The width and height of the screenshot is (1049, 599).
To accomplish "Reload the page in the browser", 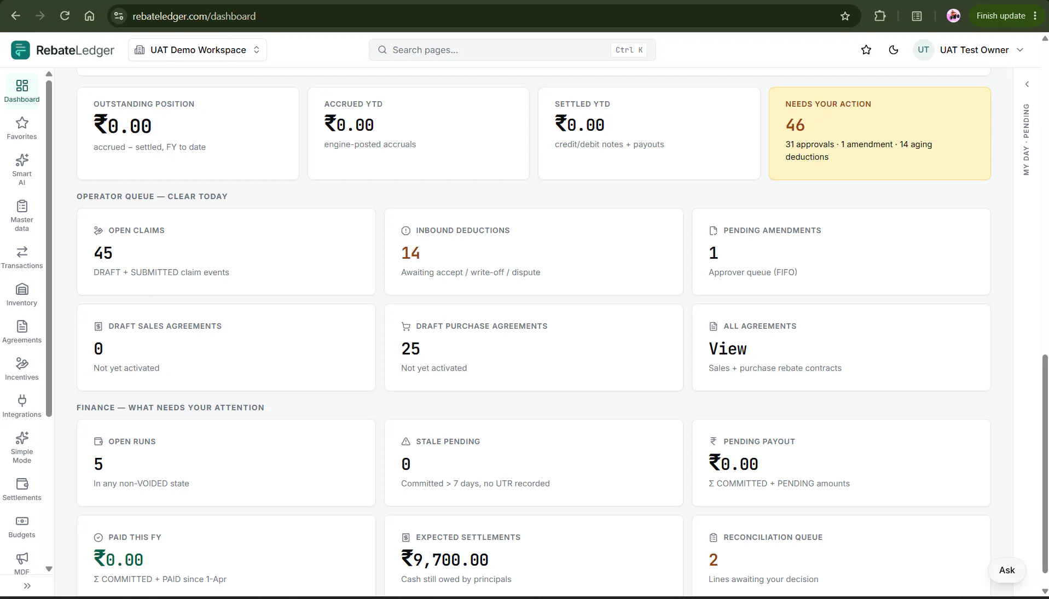I will click(65, 16).
